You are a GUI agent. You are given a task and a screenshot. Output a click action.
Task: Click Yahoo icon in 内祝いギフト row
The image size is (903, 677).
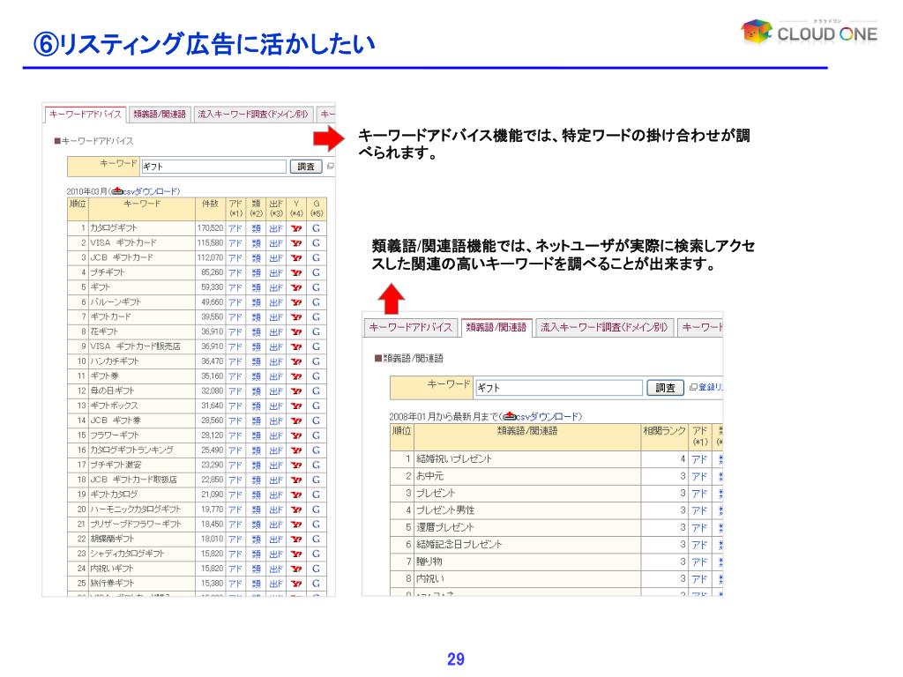pyautogui.click(x=296, y=569)
